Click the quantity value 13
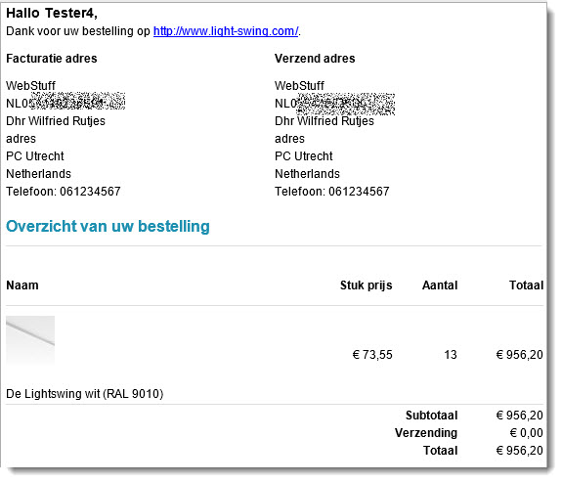The height and width of the screenshot is (482, 562). pos(451,355)
